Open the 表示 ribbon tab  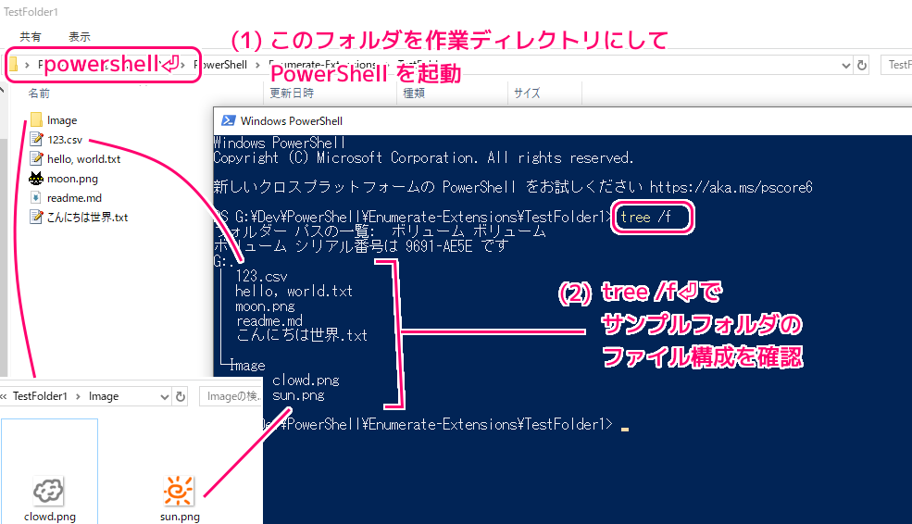click(x=80, y=37)
